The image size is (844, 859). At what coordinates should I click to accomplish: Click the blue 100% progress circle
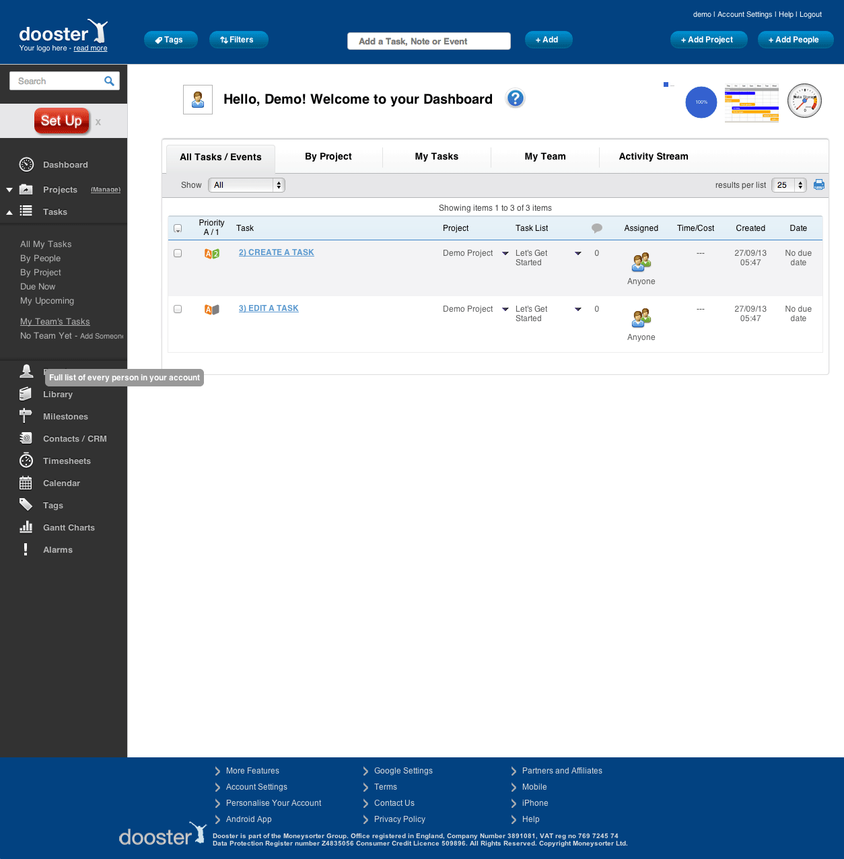click(701, 102)
